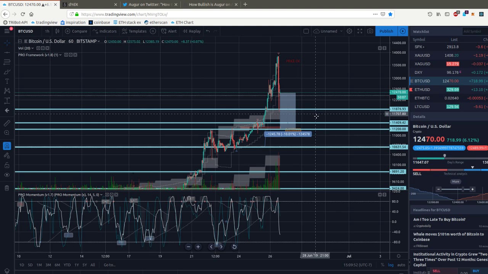Hide the Vol (20) indicator eye

click(x=38, y=48)
